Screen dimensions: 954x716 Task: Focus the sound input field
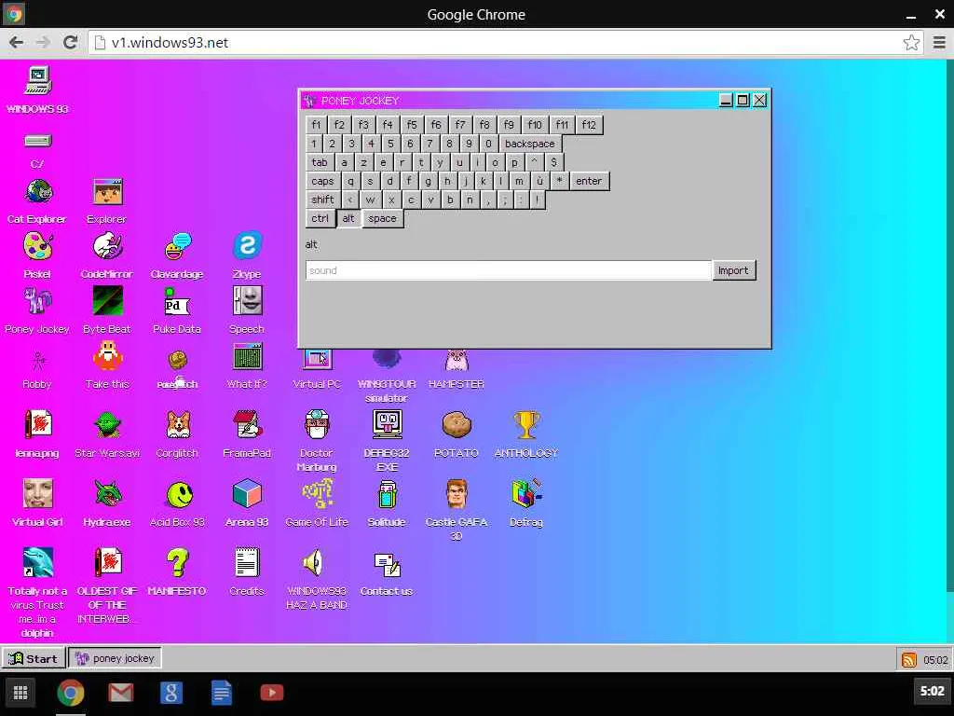(x=509, y=270)
